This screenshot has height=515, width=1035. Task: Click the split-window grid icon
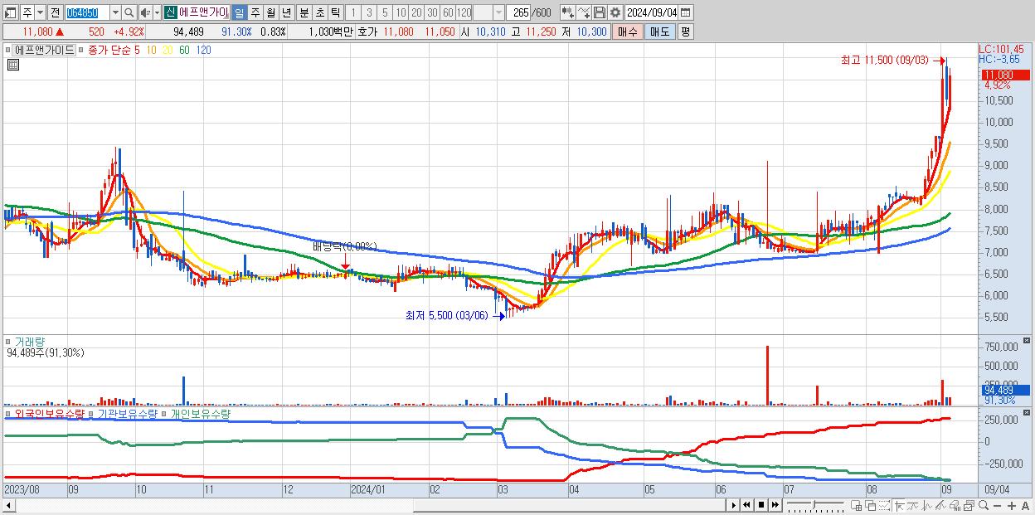(x=857, y=505)
